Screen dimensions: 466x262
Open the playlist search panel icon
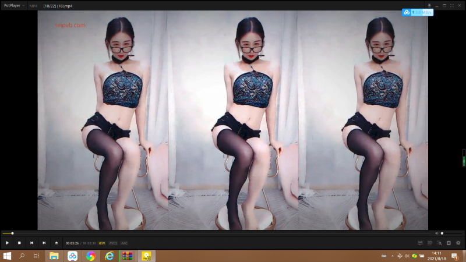point(439,243)
